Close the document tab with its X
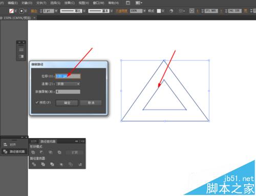This screenshot has width=256, height=196. click(x=34, y=17)
